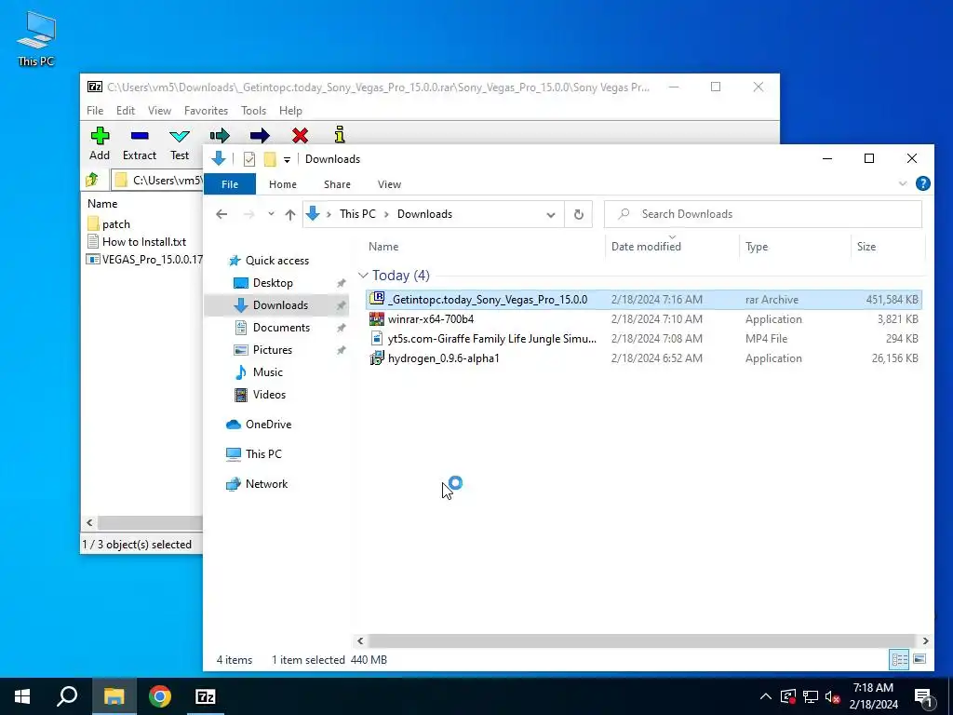
Task: Click the 7-Zip Delete red X icon
Action: point(300,135)
